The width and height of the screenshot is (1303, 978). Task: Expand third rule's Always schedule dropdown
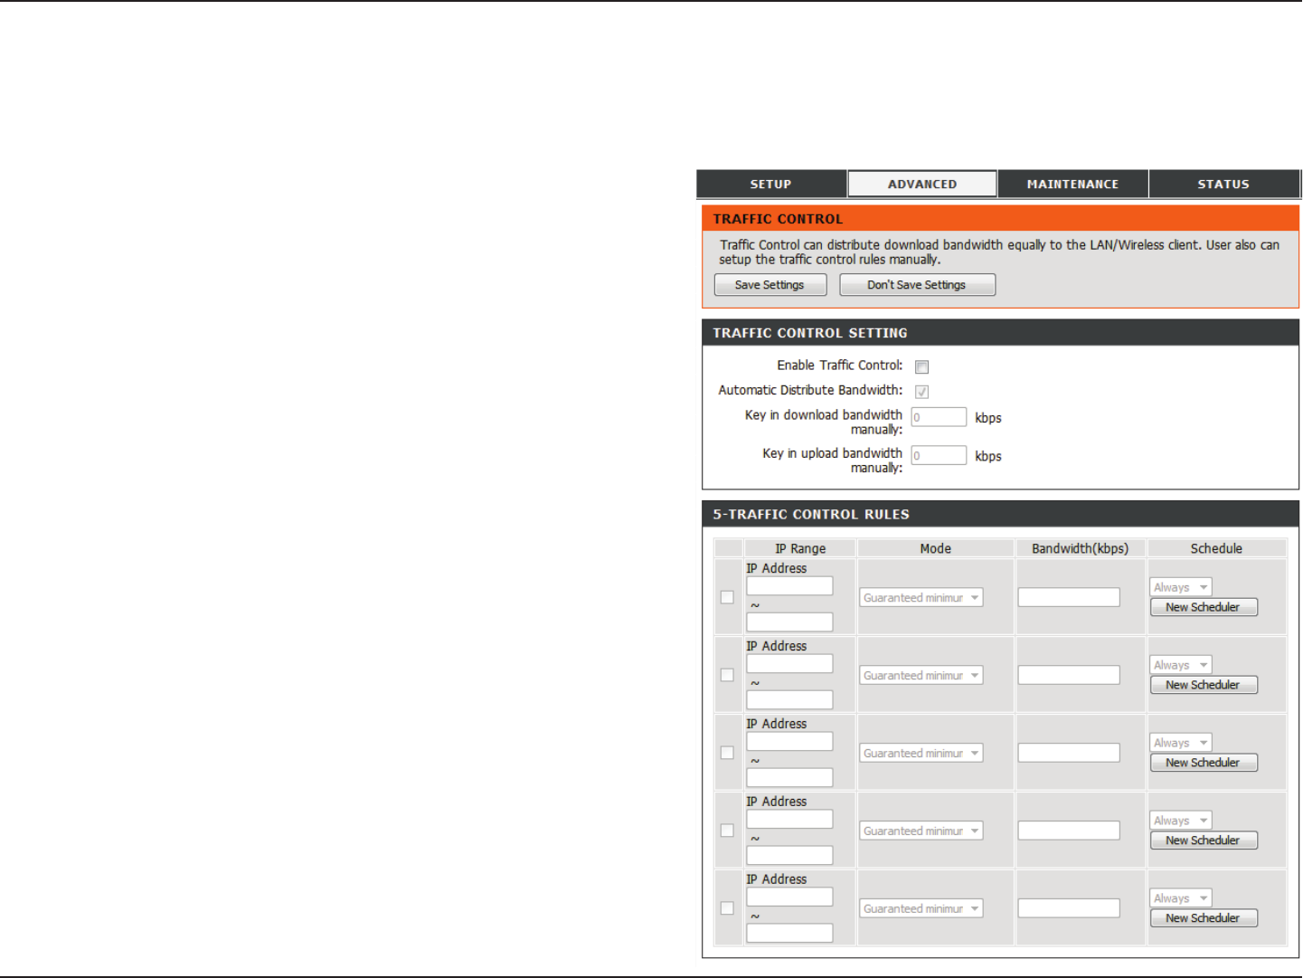1181,744
